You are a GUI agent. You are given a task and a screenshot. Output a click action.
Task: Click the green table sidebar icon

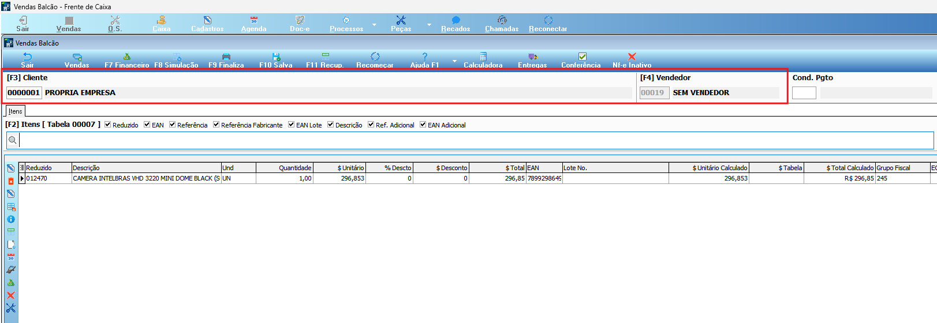pyautogui.click(x=10, y=232)
